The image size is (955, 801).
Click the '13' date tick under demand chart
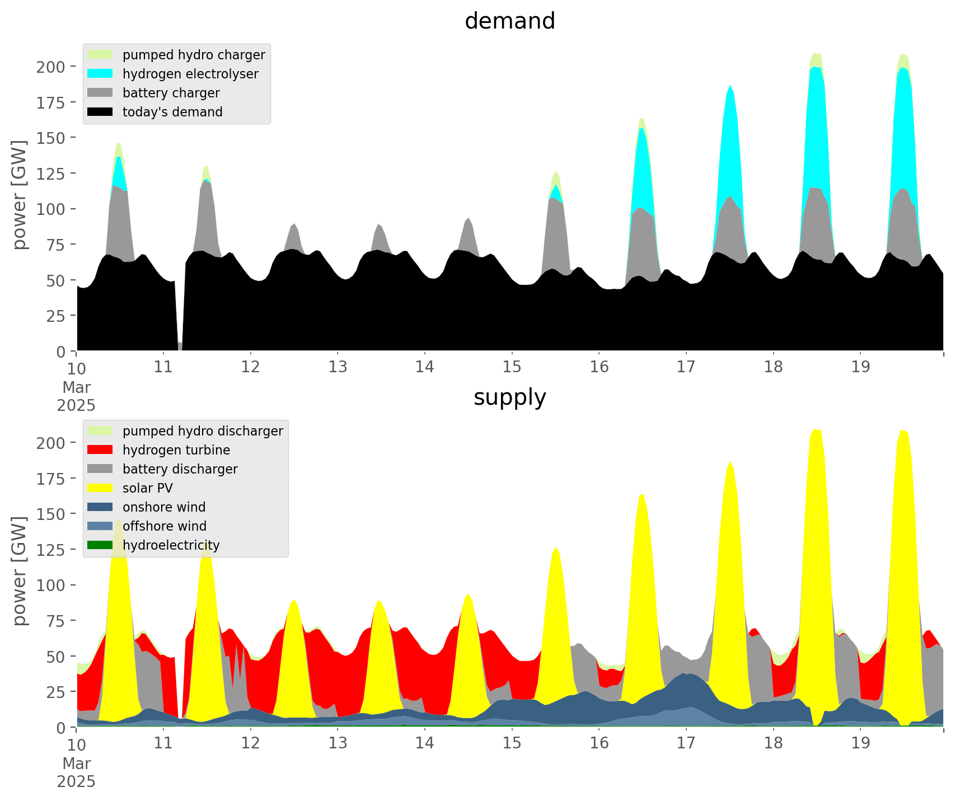pyautogui.click(x=338, y=367)
